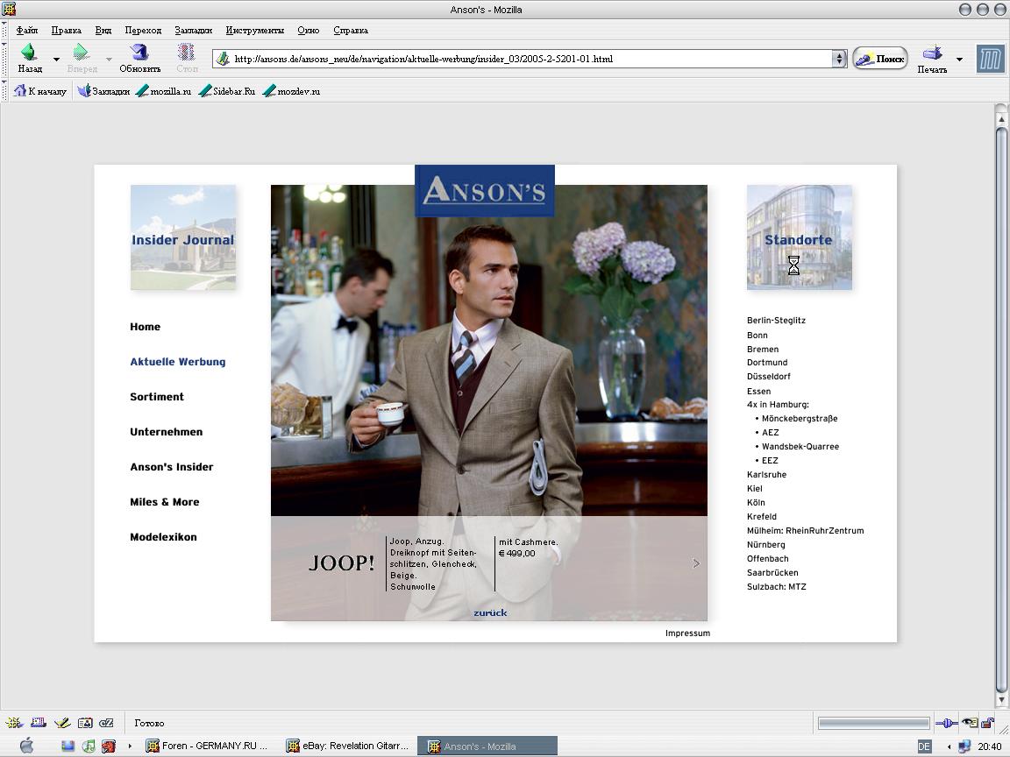Reload the page with Обновить icon
Image resolution: width=1010 pixels, height=757 pixels.
pos(139,53)
